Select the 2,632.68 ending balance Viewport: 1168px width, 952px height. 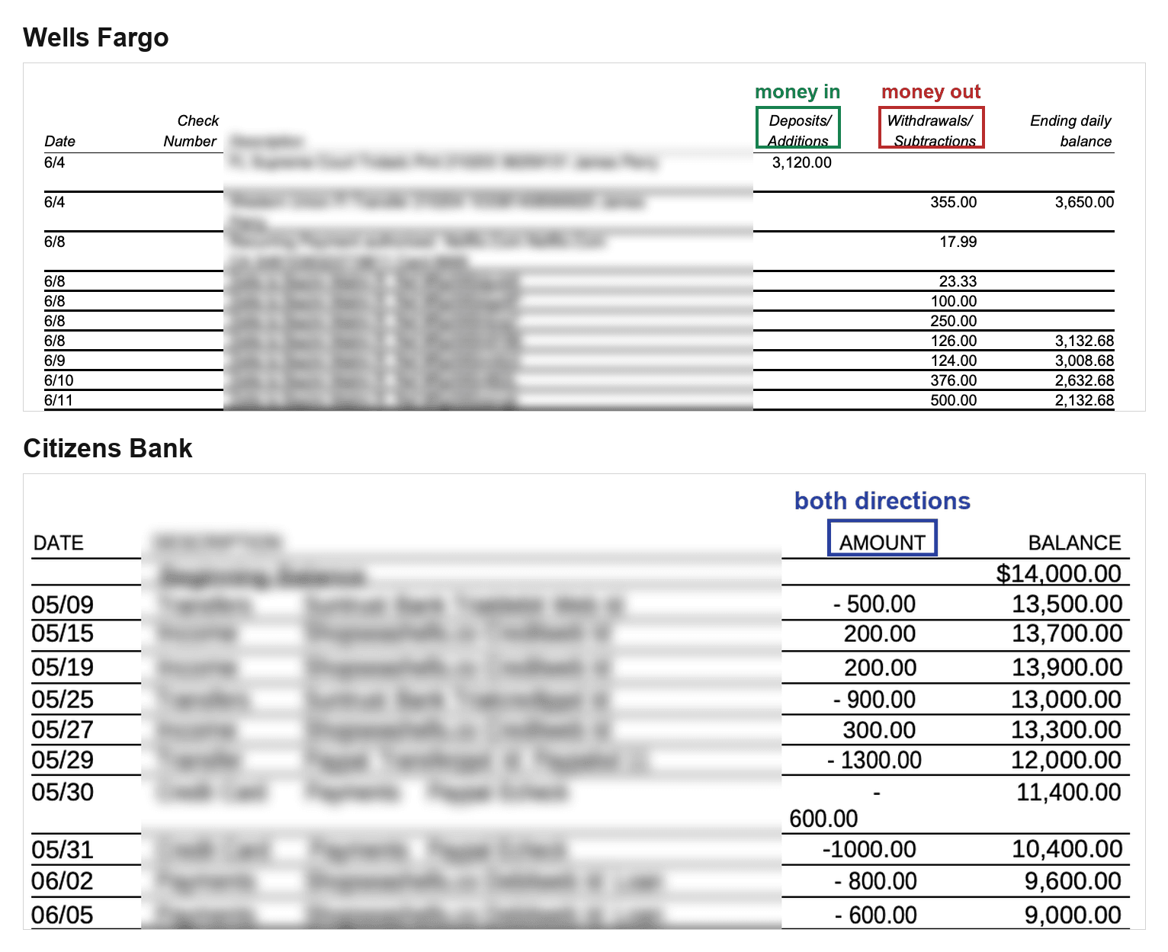pyautogui.click(x=1084, y=380)
